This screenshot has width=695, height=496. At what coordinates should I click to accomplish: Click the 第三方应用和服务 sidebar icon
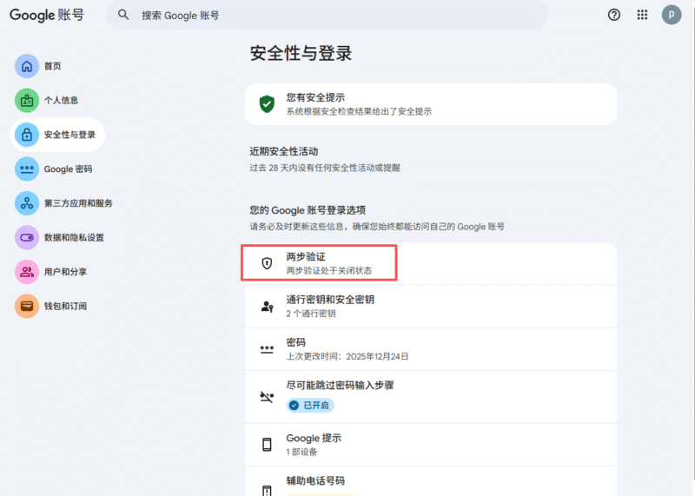click(x=27, y=203)
